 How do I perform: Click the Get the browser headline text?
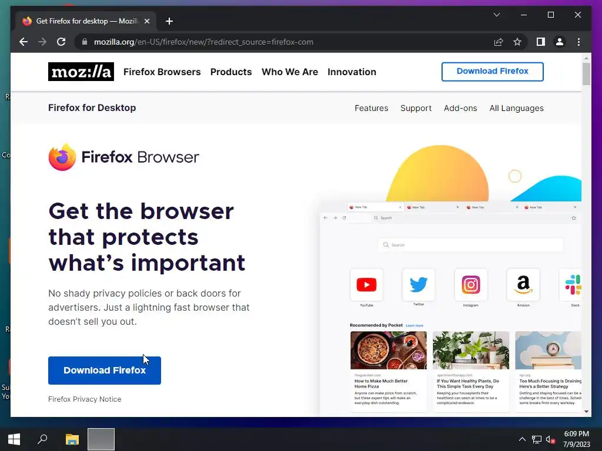pyautogui.click(x=146, y=237)
